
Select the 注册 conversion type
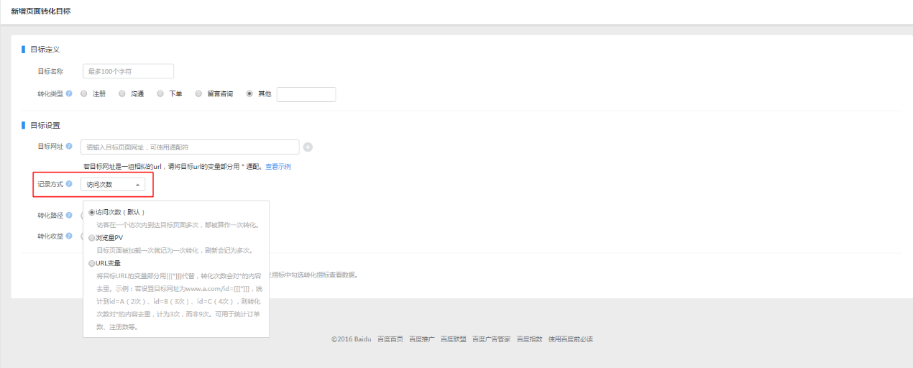[84, 94]
